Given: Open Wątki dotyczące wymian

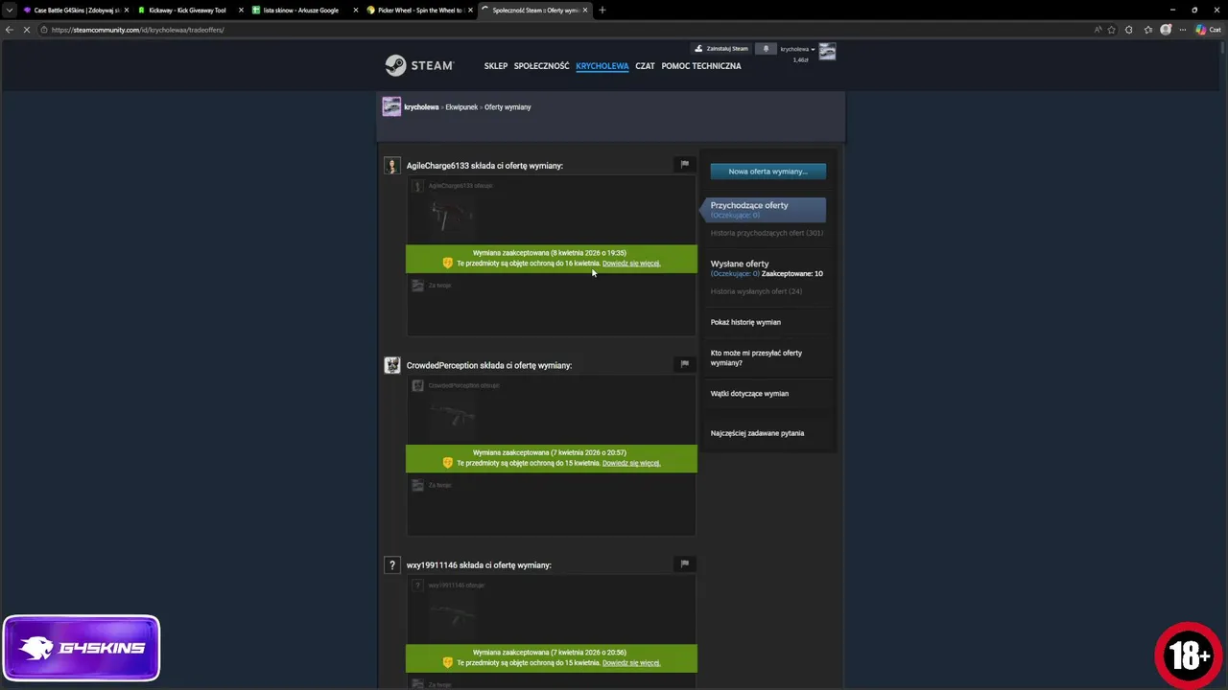Looking at the screenshot, I should (x=749, y=394).
